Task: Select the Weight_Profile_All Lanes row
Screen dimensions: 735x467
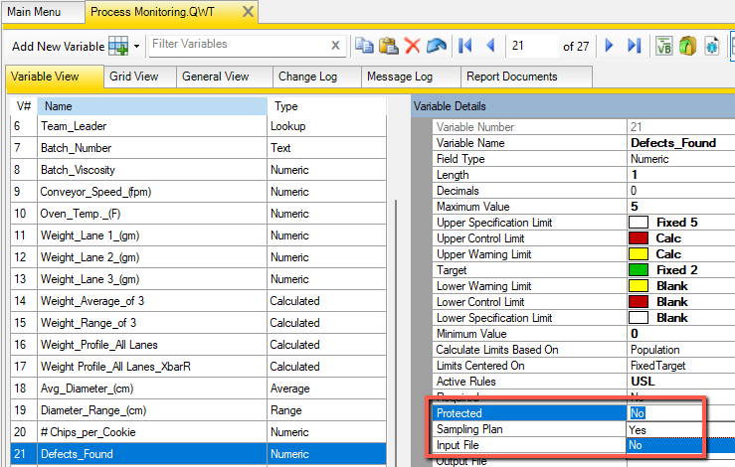Action: [198, 345]
